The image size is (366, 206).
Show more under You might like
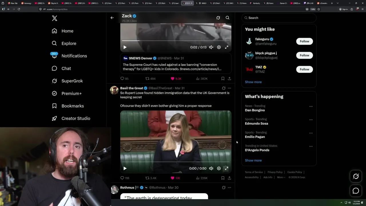(253, 82)
